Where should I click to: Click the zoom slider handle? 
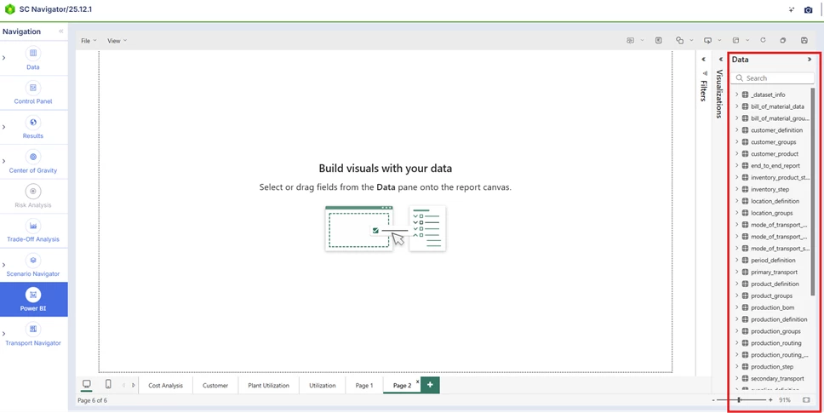739,400
